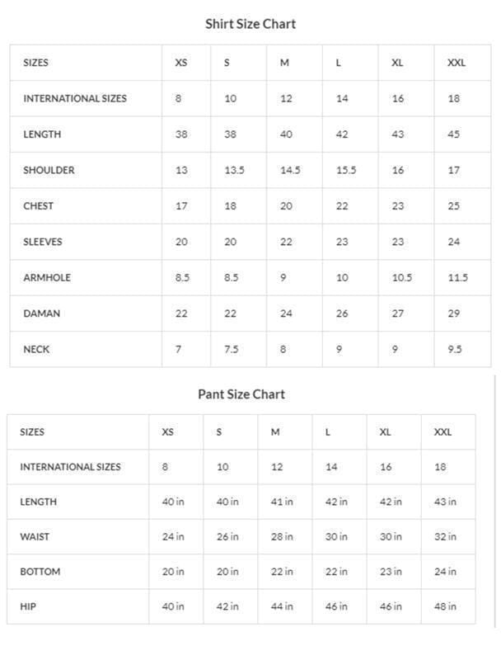Image resolution: width=501 pixels, height=660 pixels.
Task: Select the pant waist value 28 in
Action: click(x=282, y=536)
